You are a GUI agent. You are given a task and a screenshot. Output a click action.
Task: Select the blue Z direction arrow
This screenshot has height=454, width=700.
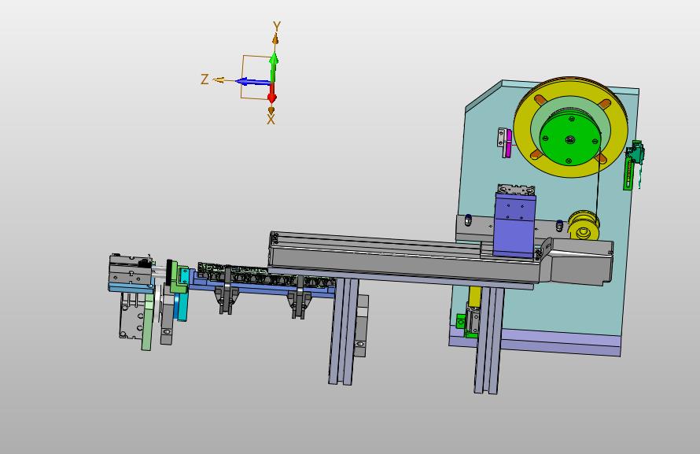pyautogui.click(x=252, y=82)
